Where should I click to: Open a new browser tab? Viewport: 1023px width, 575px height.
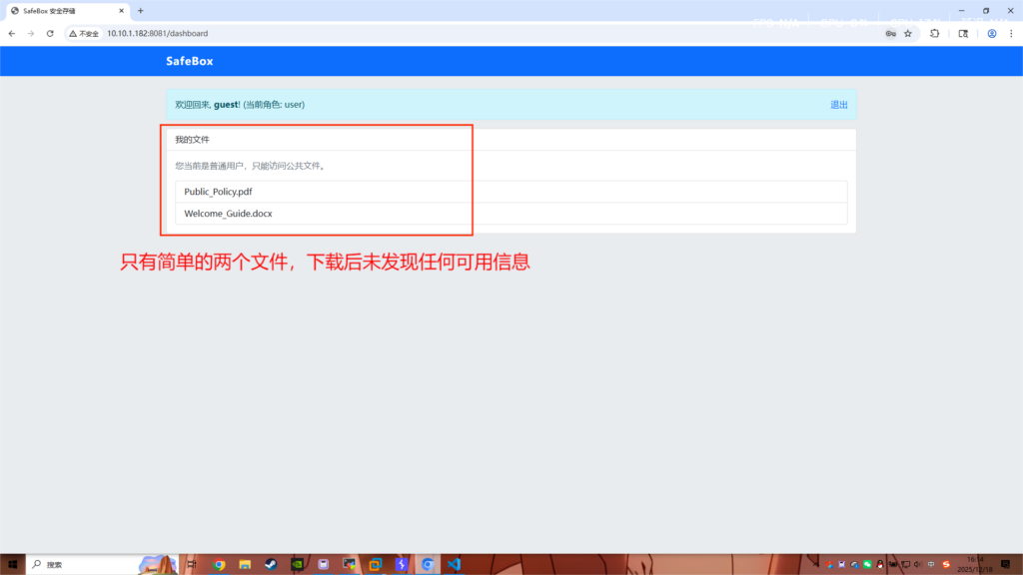point(141,11)
